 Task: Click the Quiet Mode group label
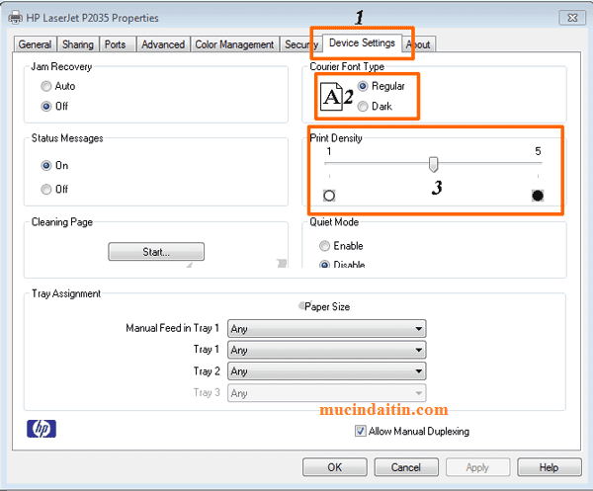pyautogui.click(x=334, y=222)
